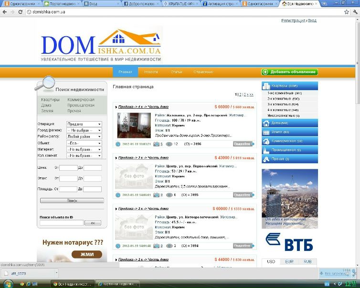Open the skyscraper construction banner image
Image resolution: width=360 pixels, height=288 pixels.
[290, 199]
